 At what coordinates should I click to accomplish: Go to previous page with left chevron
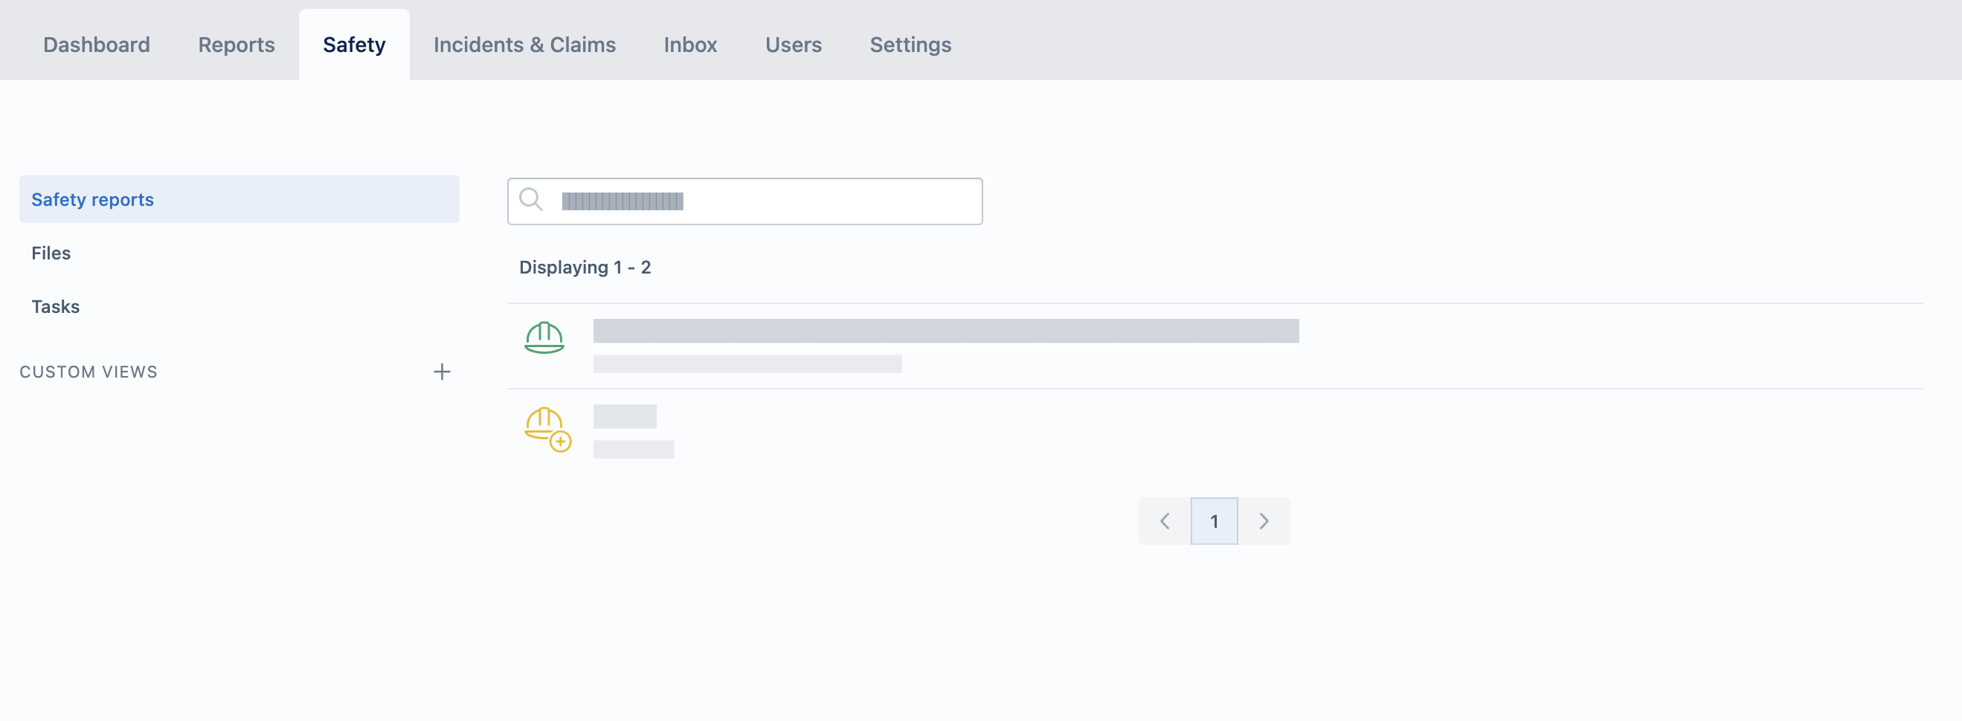coord(1165,522)
